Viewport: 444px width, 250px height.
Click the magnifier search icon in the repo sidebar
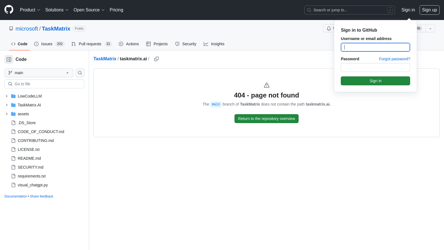[x=80, y=73]
